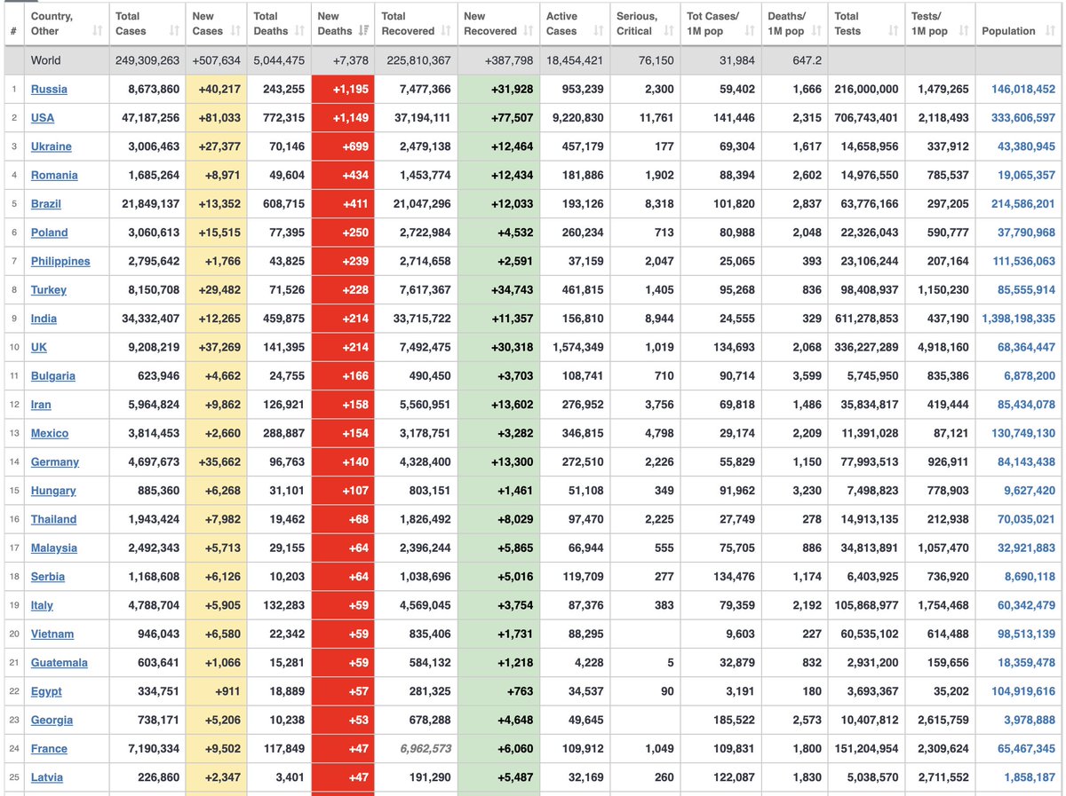
Task: Open the Latvia country link
Action: pyautogui.click(x=47, y=777)
